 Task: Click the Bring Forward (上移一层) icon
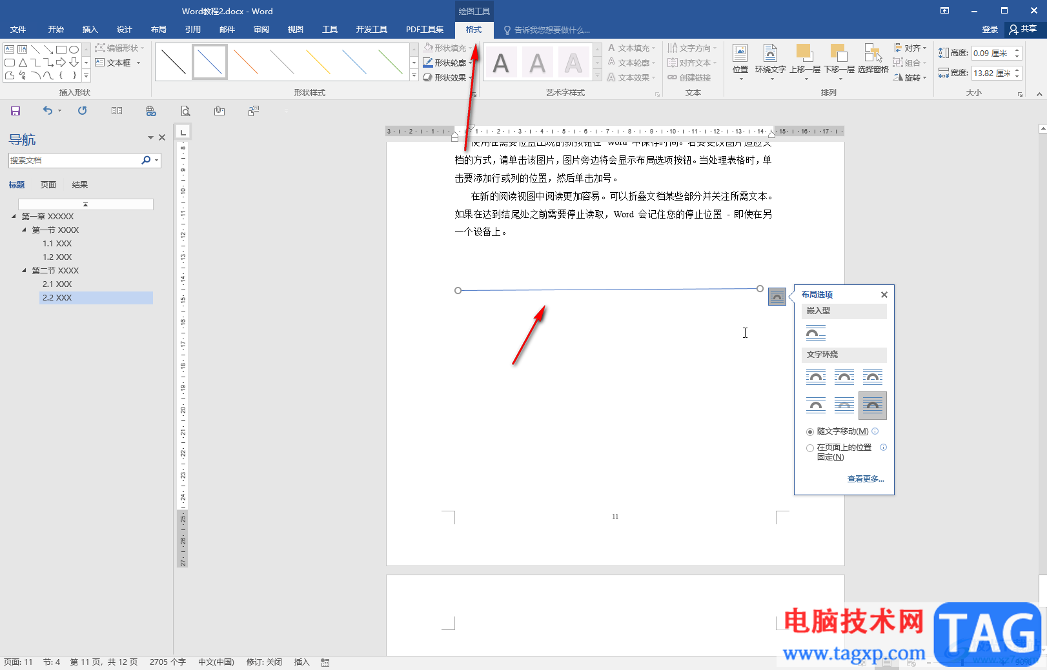[804, 61]
